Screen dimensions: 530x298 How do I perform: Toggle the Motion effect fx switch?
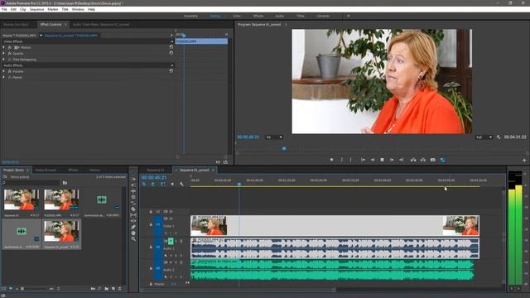9,48
